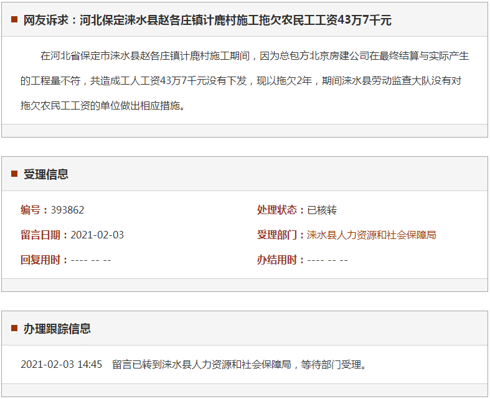Click the 留言日期 value 2021-02-03

(x=97, y=235)
